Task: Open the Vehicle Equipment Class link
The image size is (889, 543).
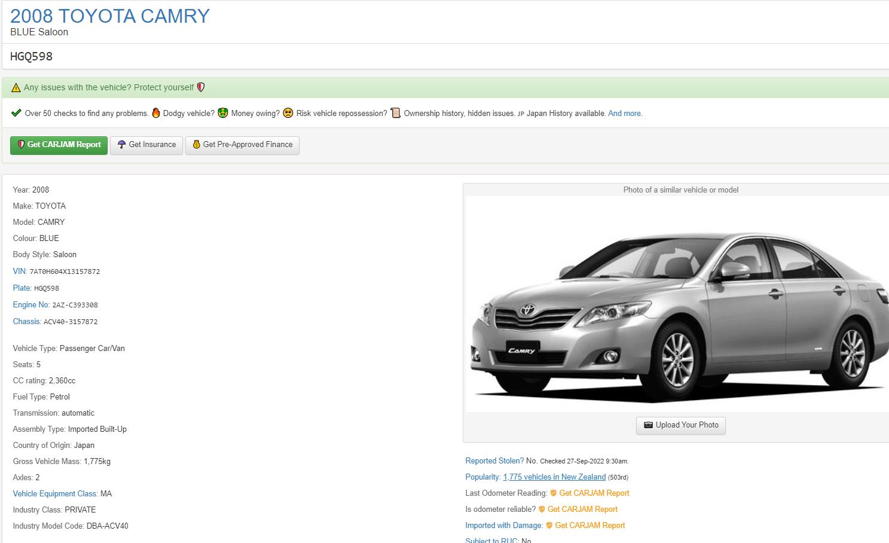Action: (55, 494)
